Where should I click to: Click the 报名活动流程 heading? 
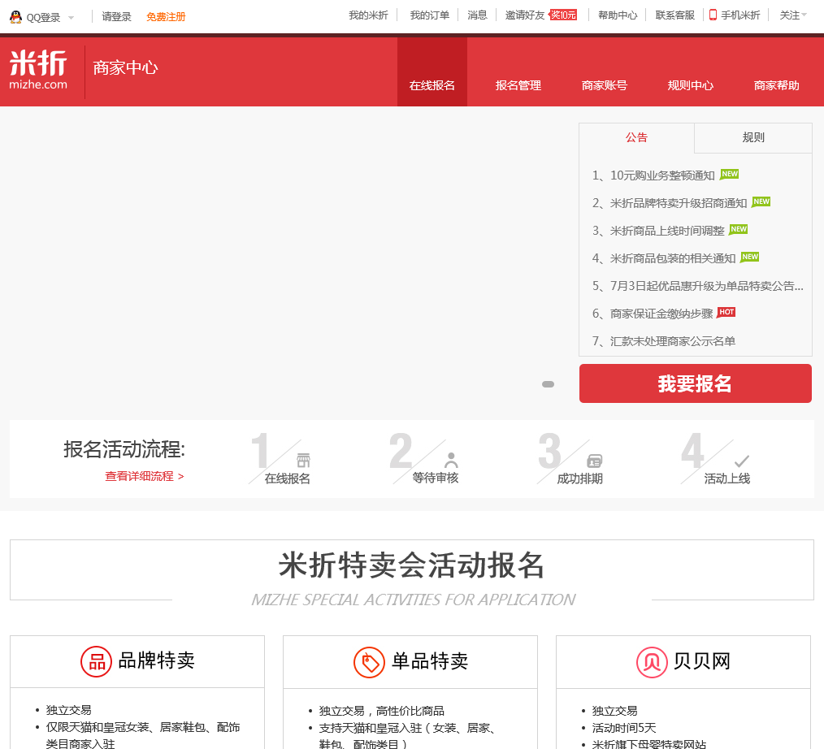click(124, 449)
